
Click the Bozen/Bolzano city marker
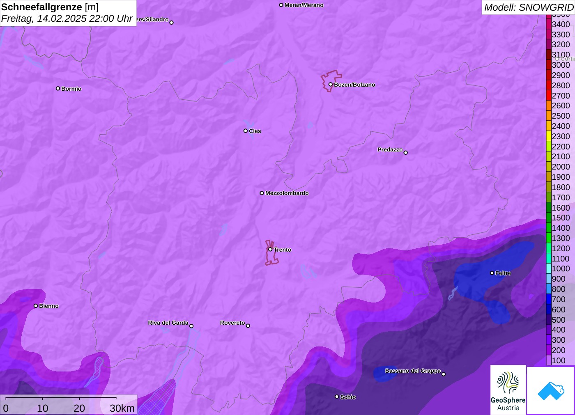(330, 85)
